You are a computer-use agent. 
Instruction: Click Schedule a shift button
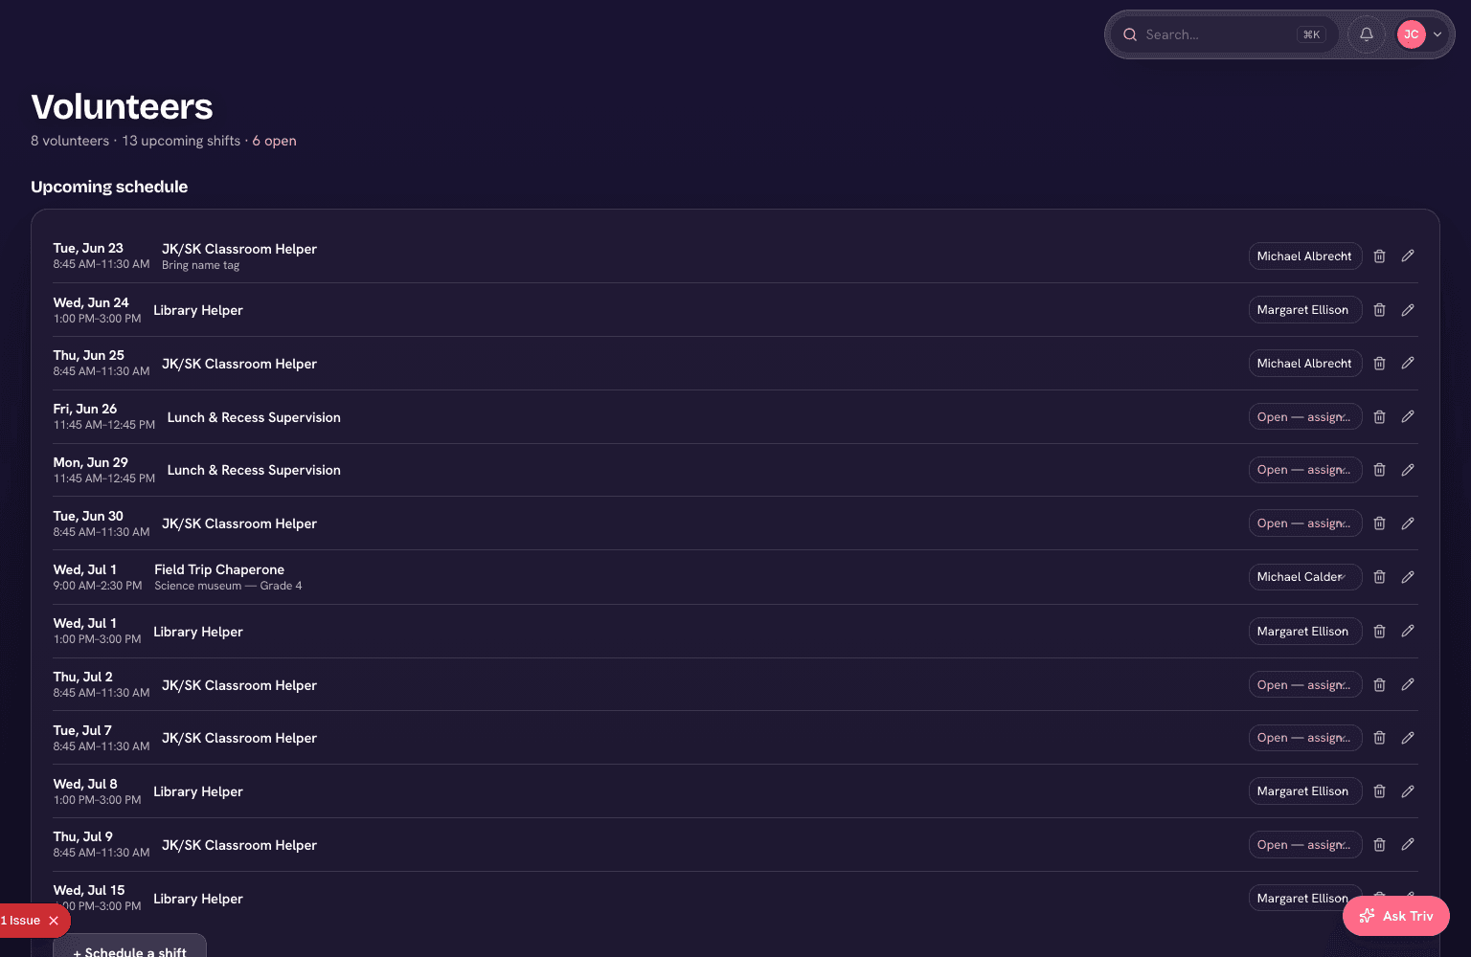point(130,947)
